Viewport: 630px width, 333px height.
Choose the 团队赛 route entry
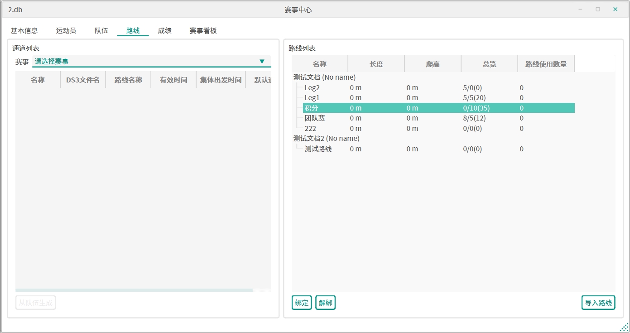coord(315,118)
